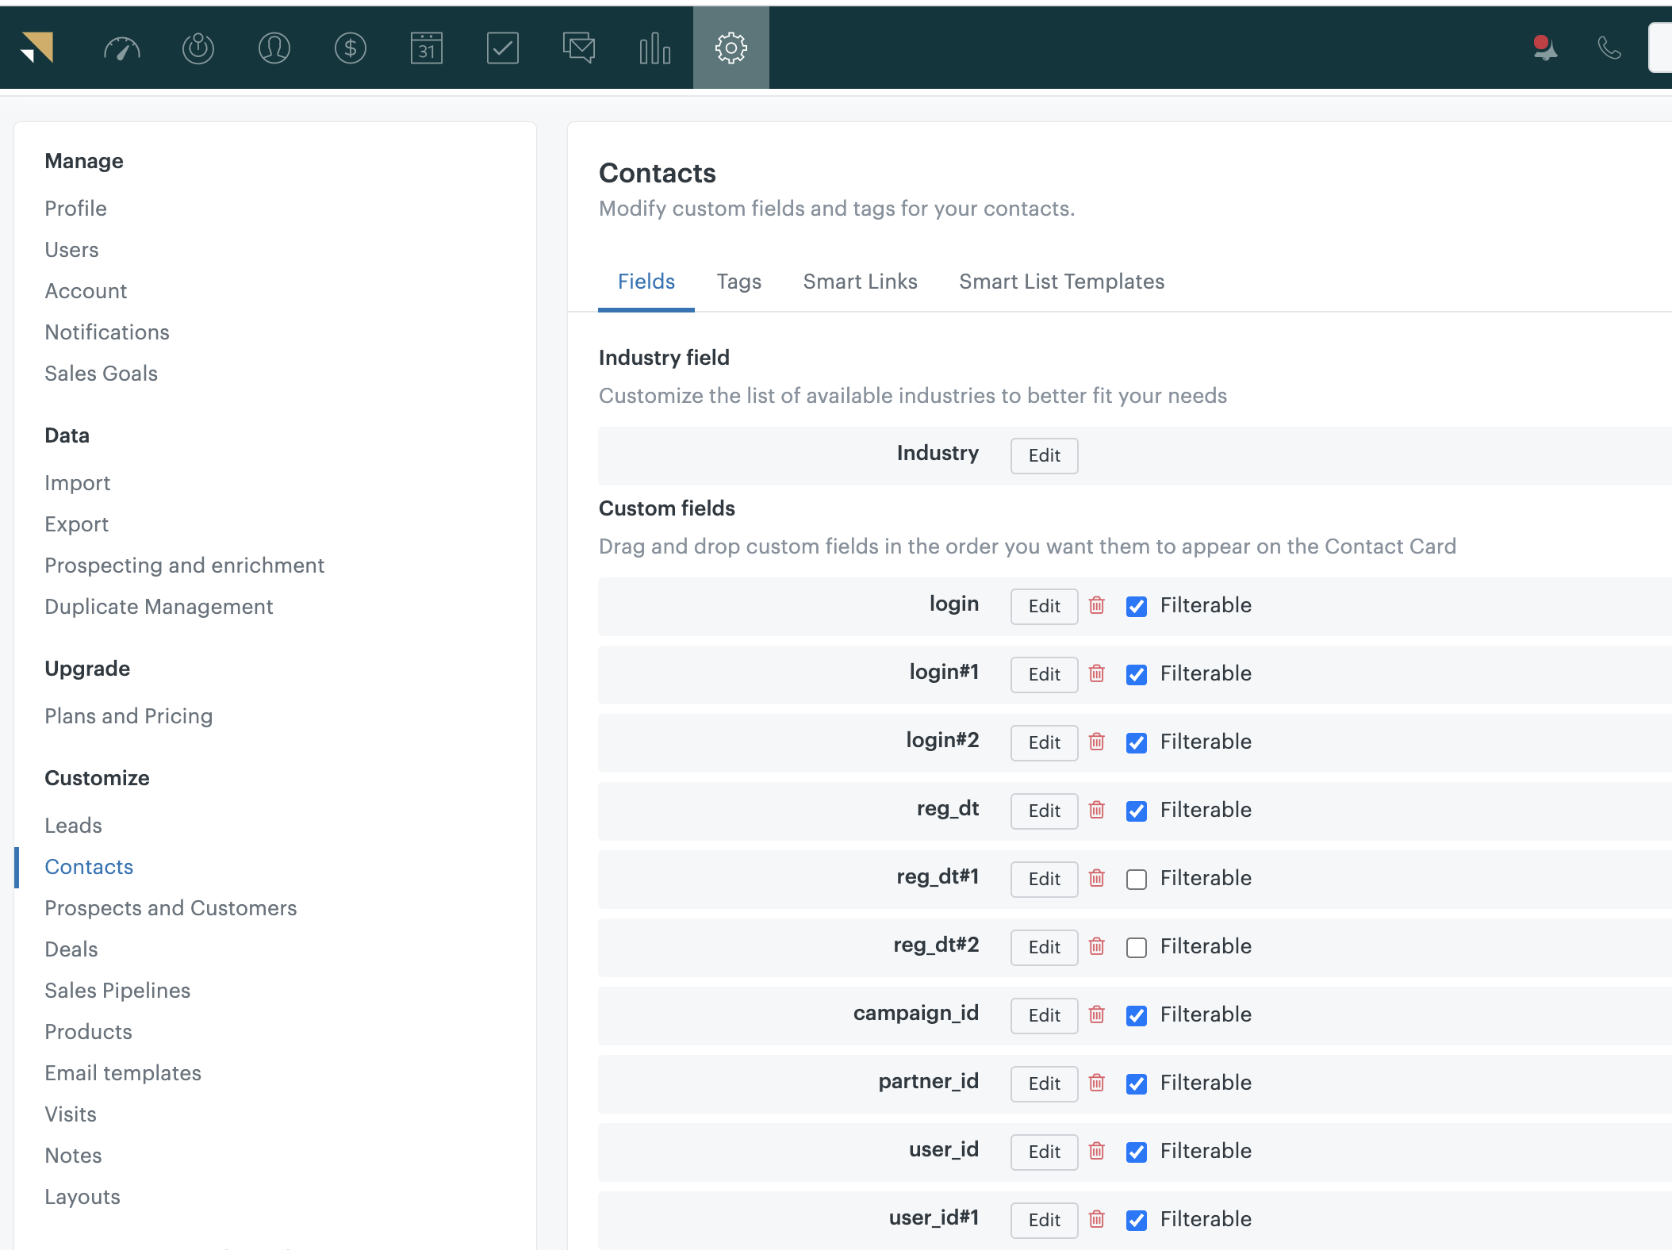
Task: Open the reports bar chart icon
Action: pos(654,48)
